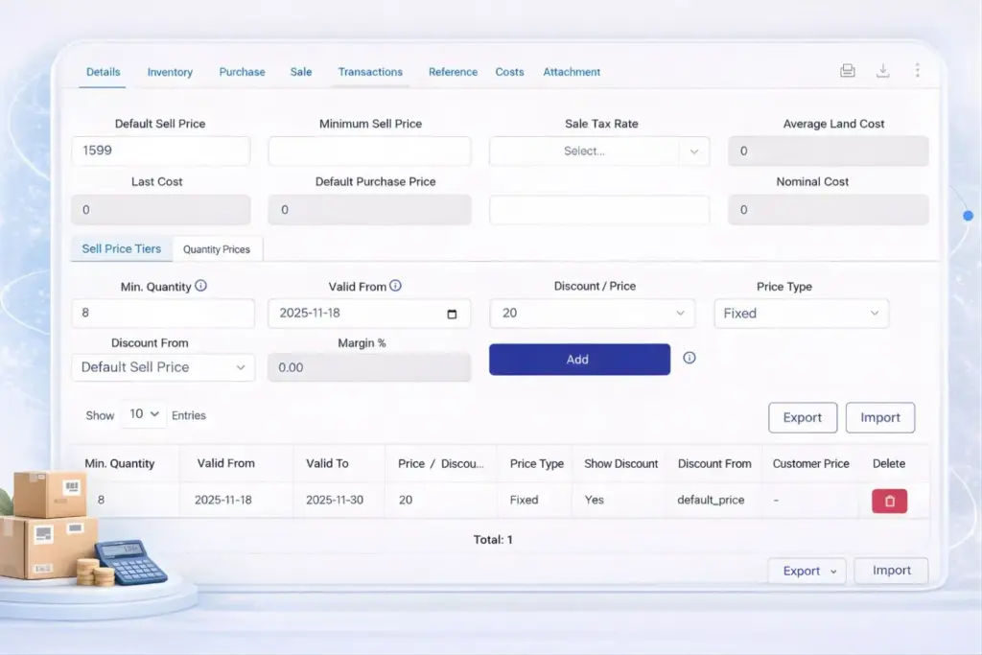982x655 pixels.
Task: Go to the Transactions tab
Action: [x=370, y=72]
